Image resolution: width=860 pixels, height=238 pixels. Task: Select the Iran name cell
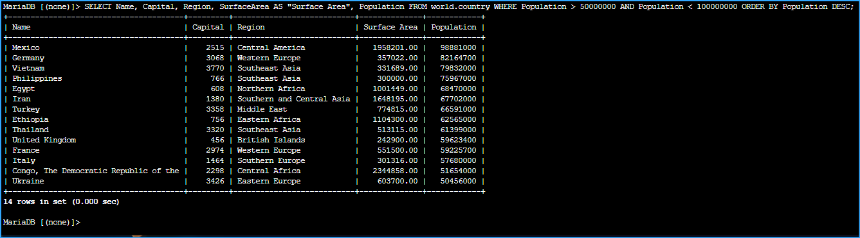click(x=21, y=99)
